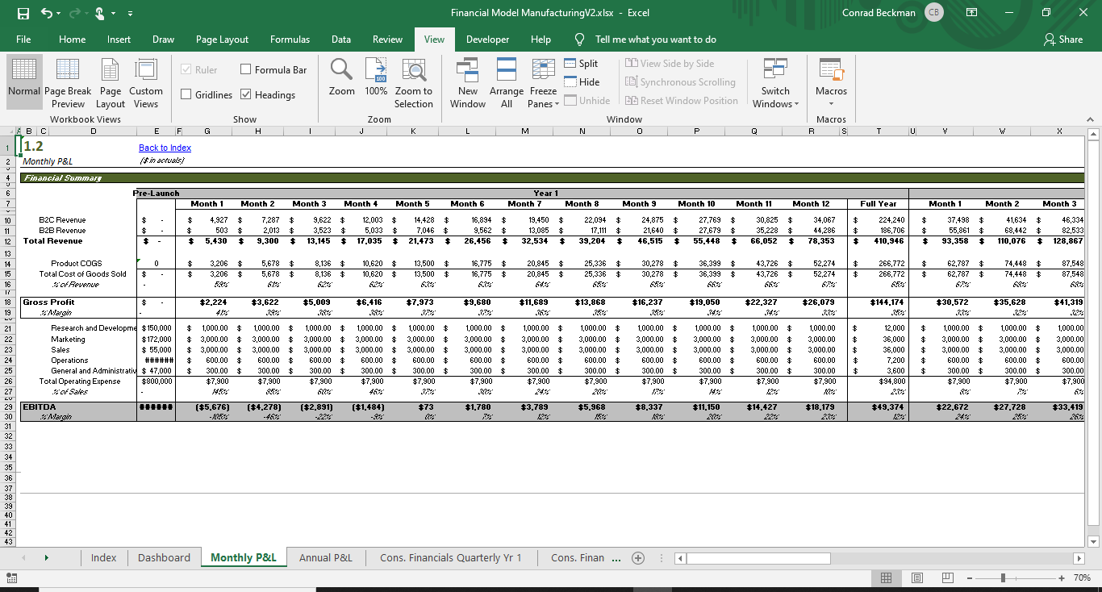This screenshot has width=1102, height=592.
Task: Go to the Dashboard sheet tab
Action: pos(164,557)
